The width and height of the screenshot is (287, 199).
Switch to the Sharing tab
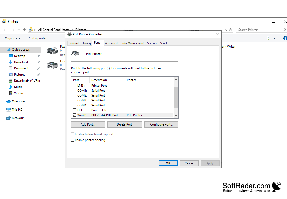click(86, 43)
